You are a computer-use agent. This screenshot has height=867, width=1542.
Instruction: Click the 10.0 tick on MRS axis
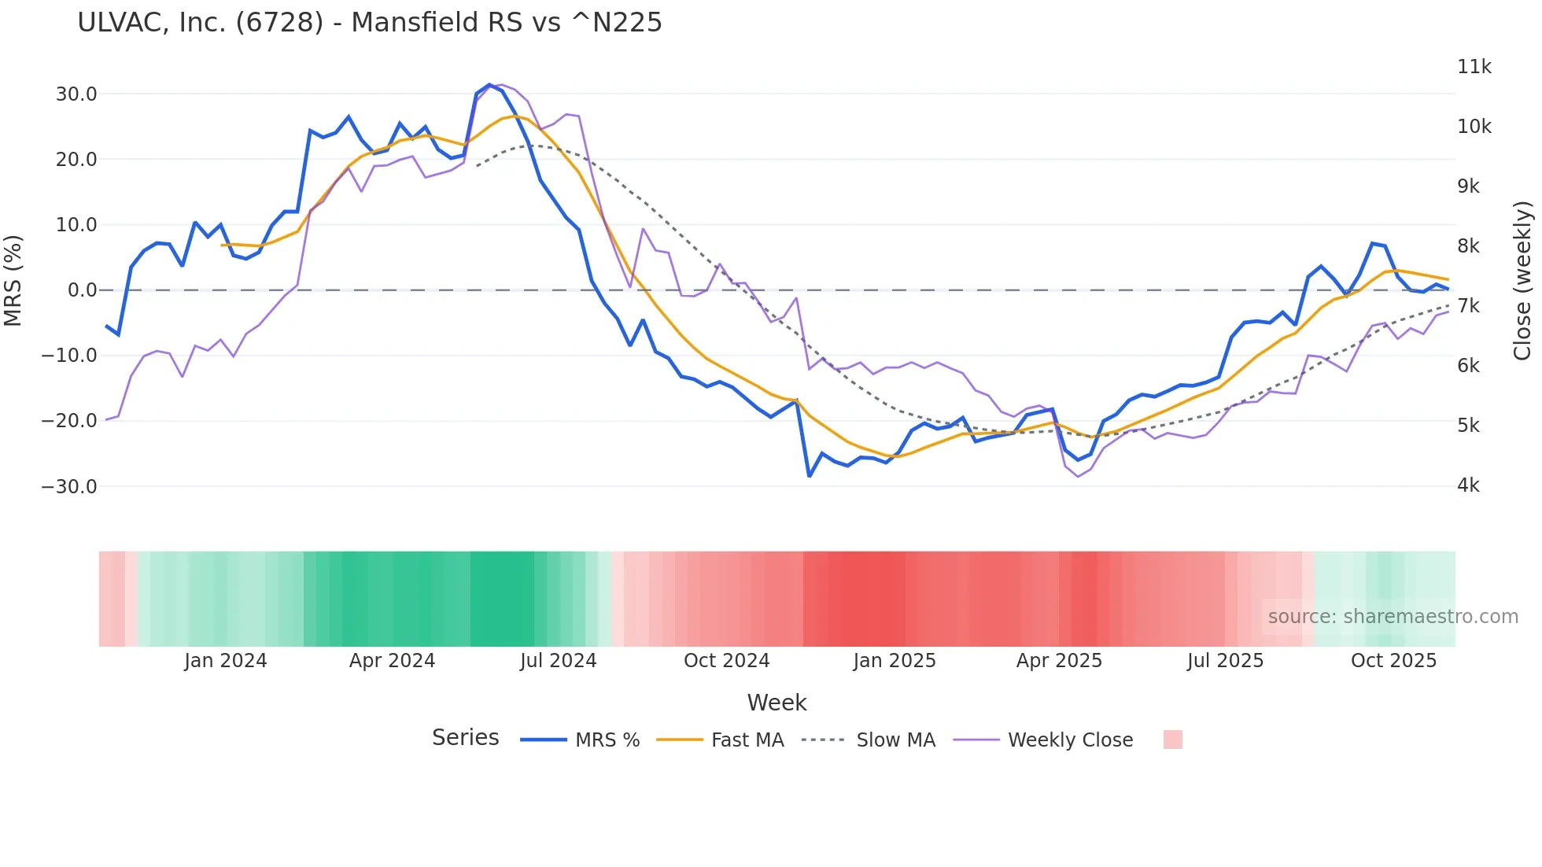coord(76,225)
